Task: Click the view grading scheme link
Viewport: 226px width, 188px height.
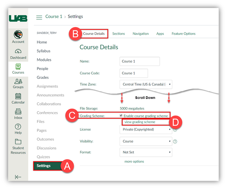Action: [140, 122]
